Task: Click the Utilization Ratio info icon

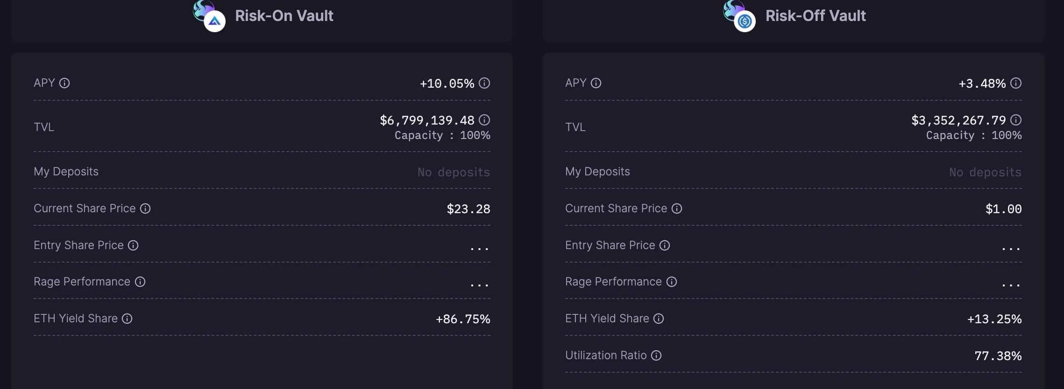Action: coord(656,355)
